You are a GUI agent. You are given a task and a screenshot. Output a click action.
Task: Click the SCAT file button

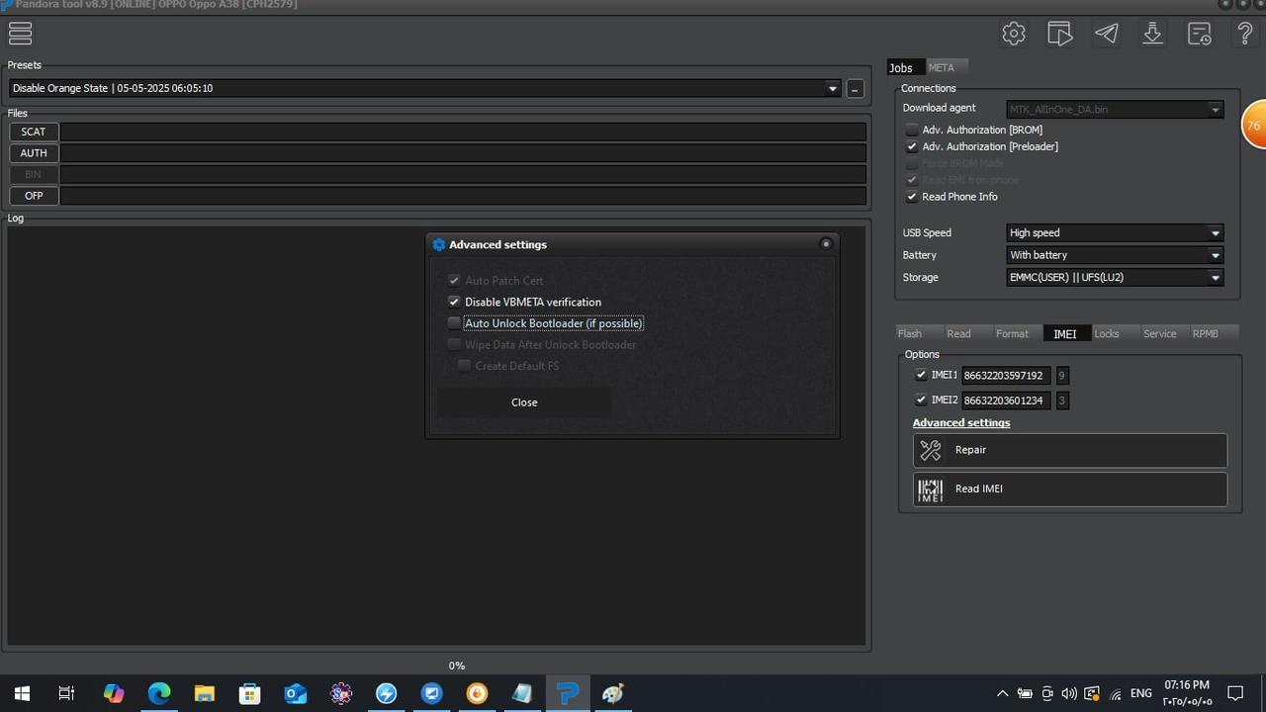click(34, 132)
